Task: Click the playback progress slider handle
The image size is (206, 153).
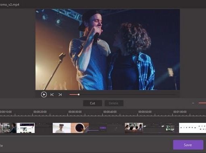Action: [x=79, y=95]
